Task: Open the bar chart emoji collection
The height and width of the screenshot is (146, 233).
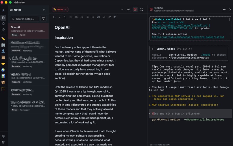Action: tap(3, 76)
